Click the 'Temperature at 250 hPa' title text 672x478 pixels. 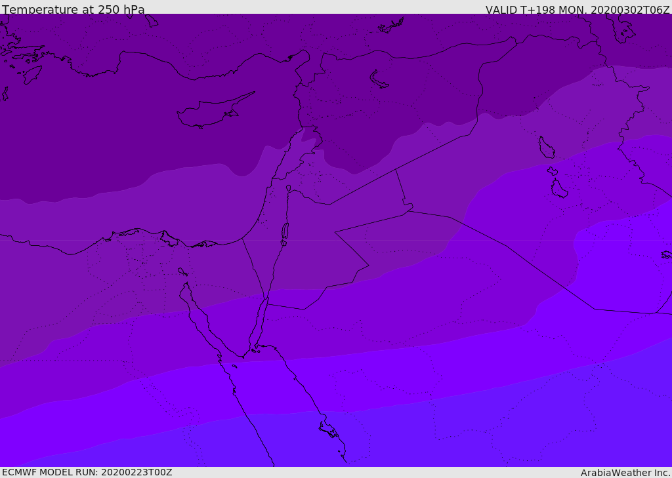click(73, 9)
